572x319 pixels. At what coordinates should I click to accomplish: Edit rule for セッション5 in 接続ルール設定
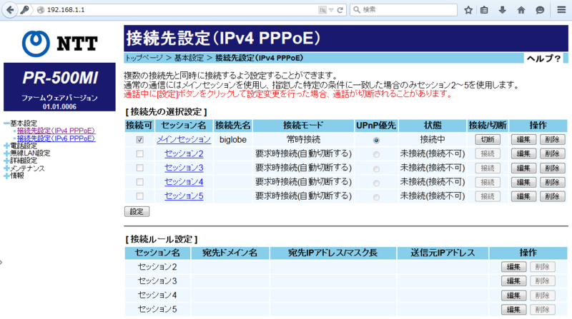513,310
